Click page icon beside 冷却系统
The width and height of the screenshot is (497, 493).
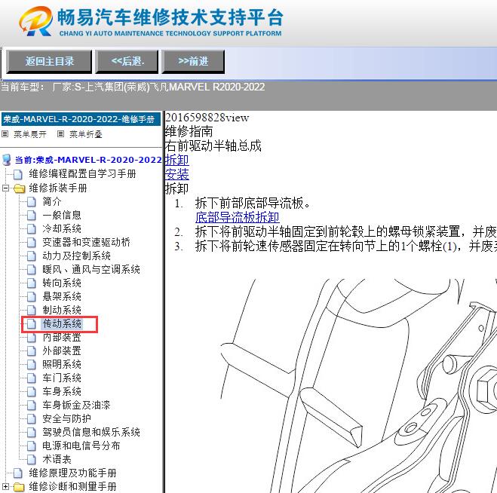(x=32, y=228)
